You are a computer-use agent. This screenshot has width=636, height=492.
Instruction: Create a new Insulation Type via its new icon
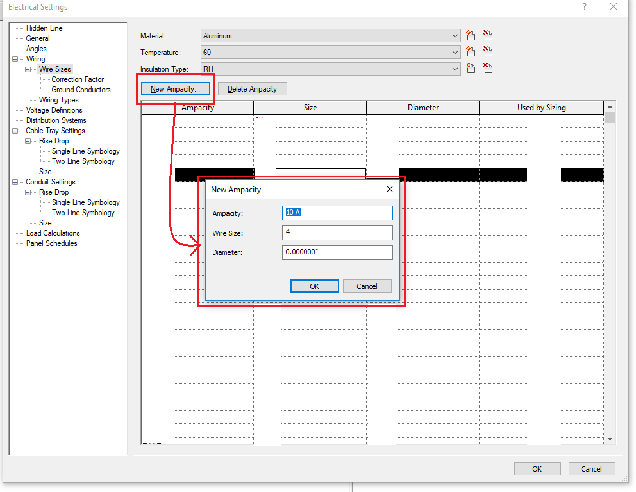tap(471, 69)
